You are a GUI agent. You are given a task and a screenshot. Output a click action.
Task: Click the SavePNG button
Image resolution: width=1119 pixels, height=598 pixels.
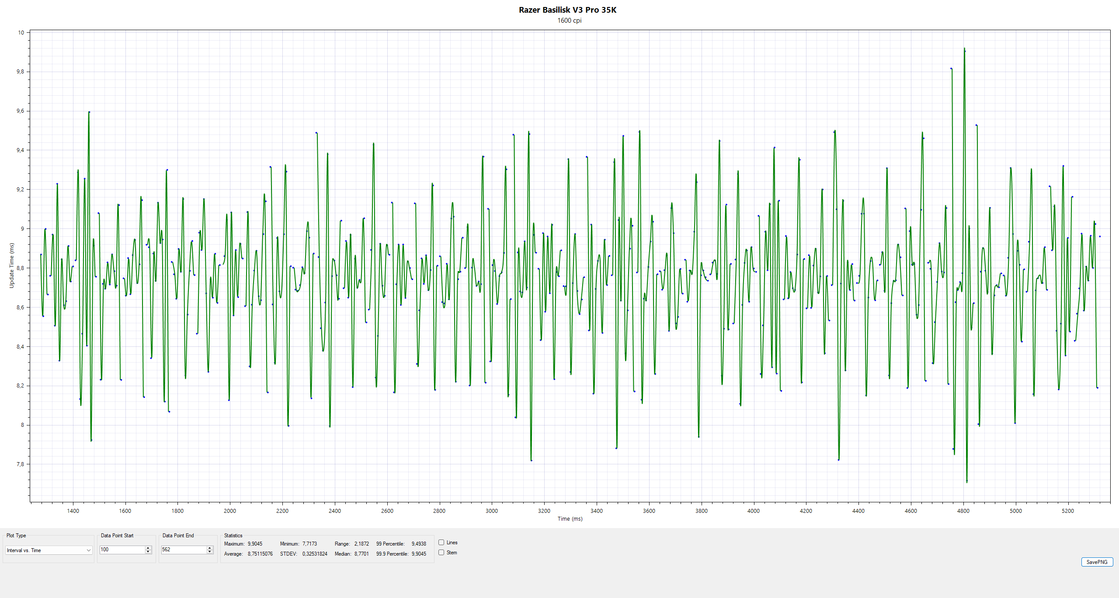pyautogui.click(x=1097, y=562)
